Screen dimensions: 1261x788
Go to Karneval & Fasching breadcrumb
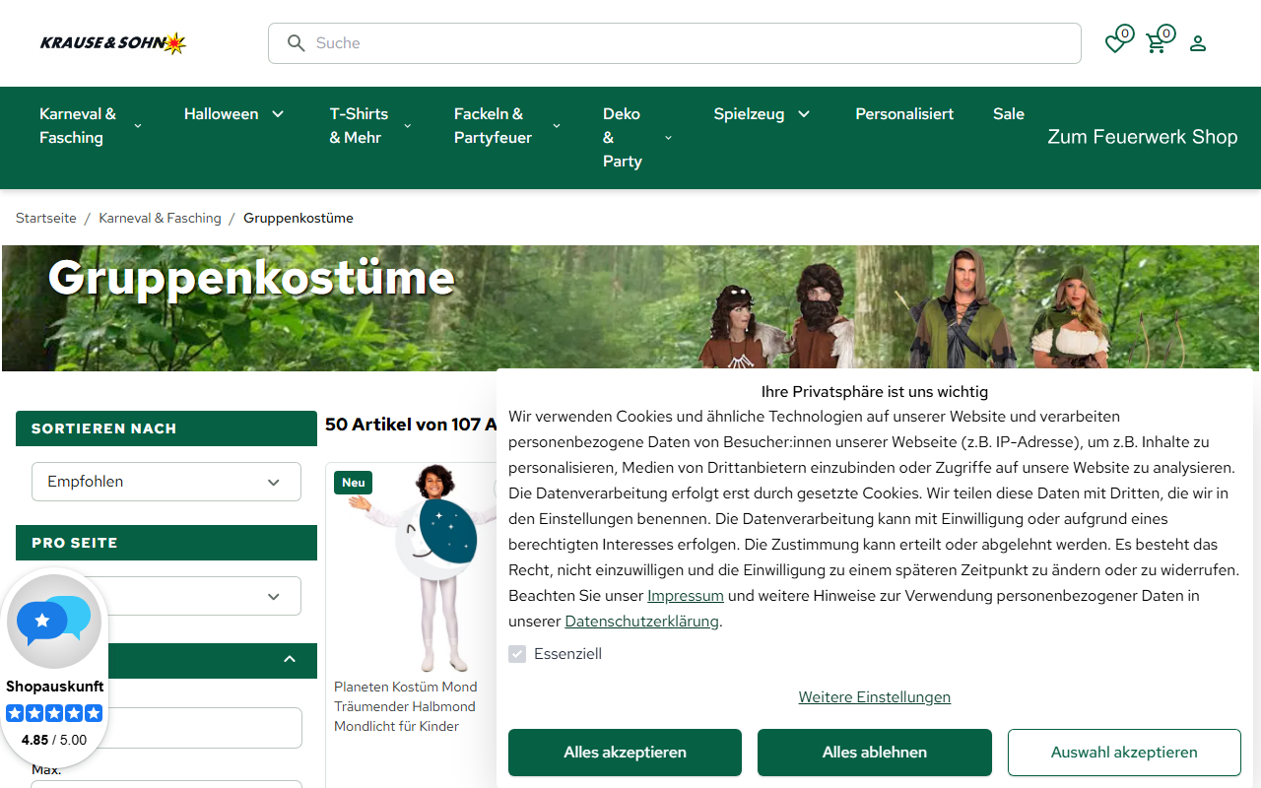(x=160, y=218)
